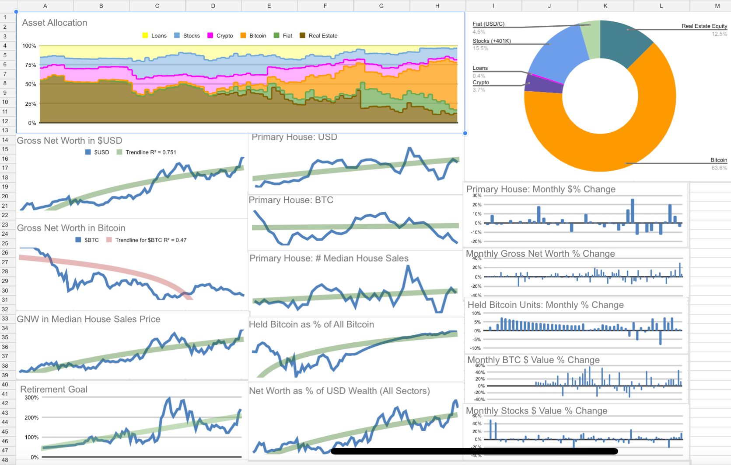
Task: Click the Fiat (USD/C) donut label
Action: tap(488, 24)
